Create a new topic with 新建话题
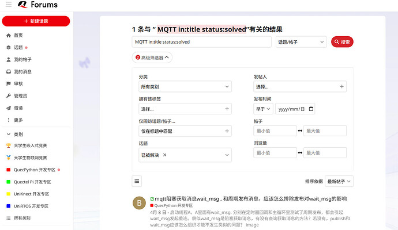This screenshot has width=398, height=230. coord(36,21)
